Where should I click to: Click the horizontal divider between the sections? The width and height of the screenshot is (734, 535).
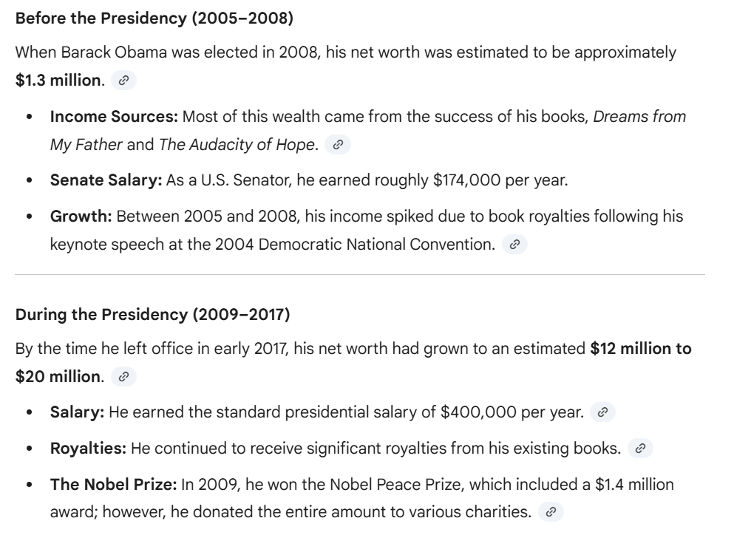(x=360, y=275)
